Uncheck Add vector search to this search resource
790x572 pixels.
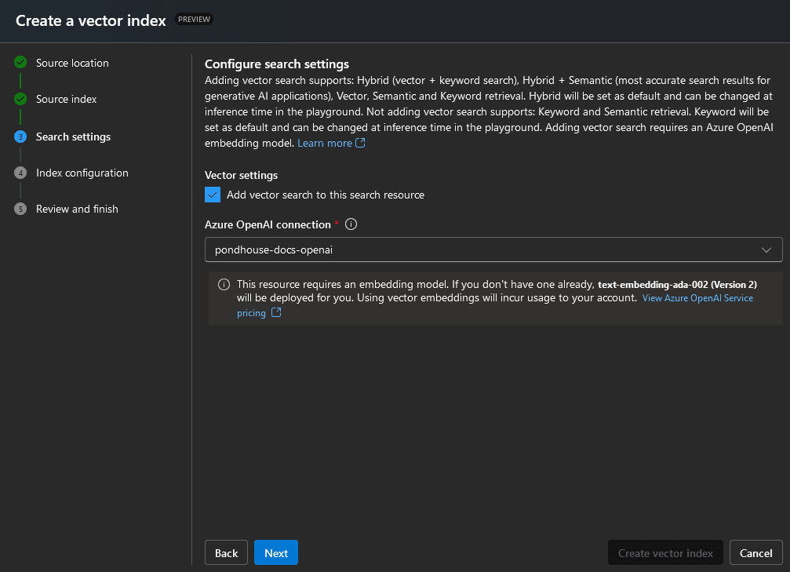pyautogui.click(x=212, y=194)
